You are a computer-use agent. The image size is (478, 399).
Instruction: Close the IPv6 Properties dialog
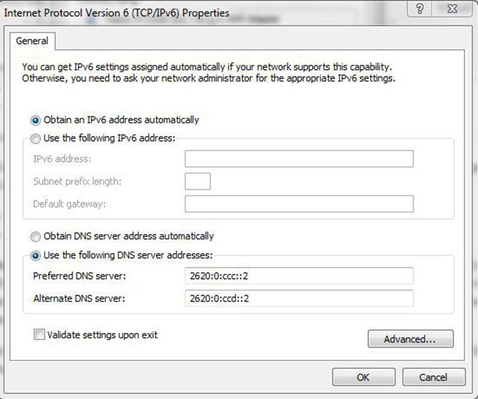coord(452,9)
